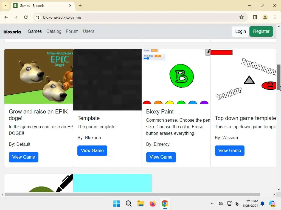281x210 pixels.
Task: Click 'The game template' description text
Action: coord(96,127)
